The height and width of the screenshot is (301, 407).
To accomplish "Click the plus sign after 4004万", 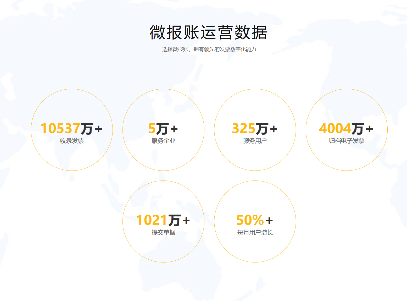I will [x=369, y=129].
